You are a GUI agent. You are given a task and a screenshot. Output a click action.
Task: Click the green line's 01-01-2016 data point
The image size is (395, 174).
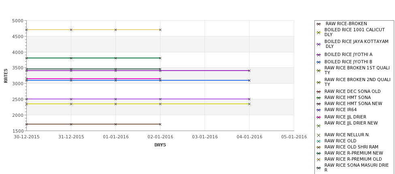[115, 58]
